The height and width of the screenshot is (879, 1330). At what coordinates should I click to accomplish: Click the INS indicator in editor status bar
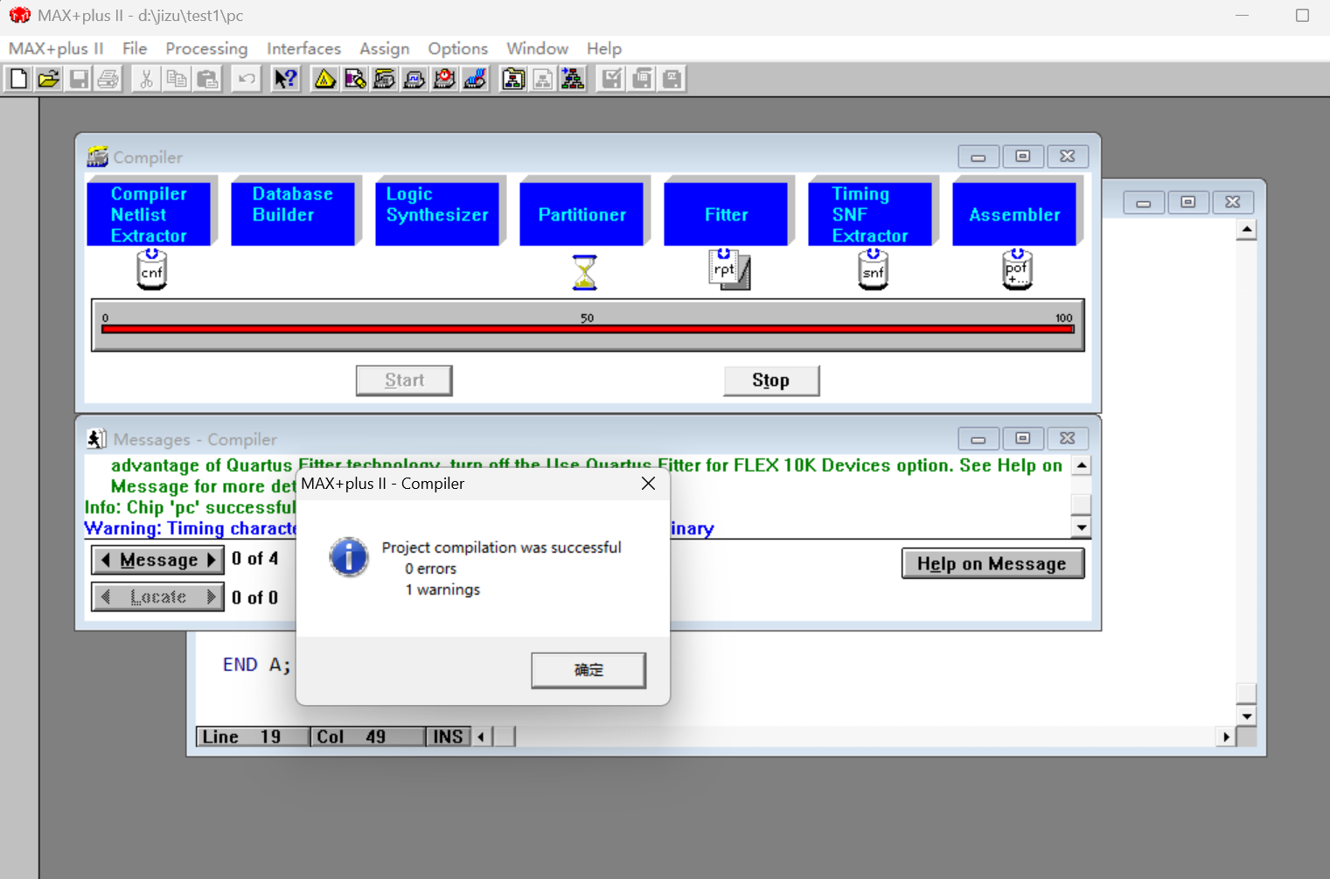pos(448,737)
